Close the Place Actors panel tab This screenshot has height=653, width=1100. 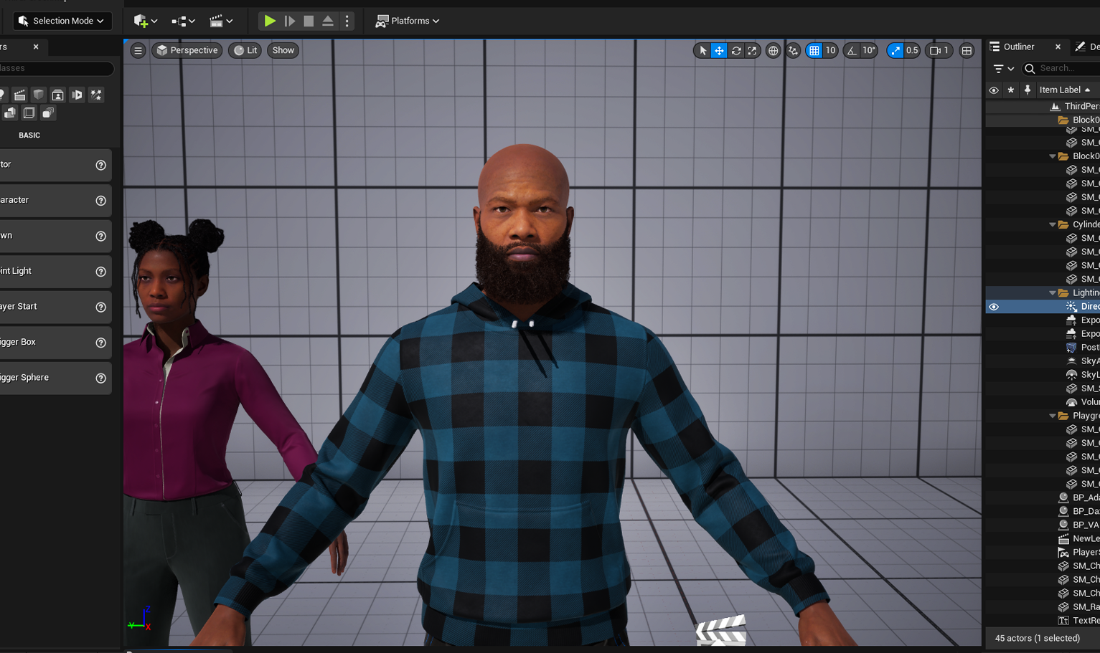click(x=36, y=47)
